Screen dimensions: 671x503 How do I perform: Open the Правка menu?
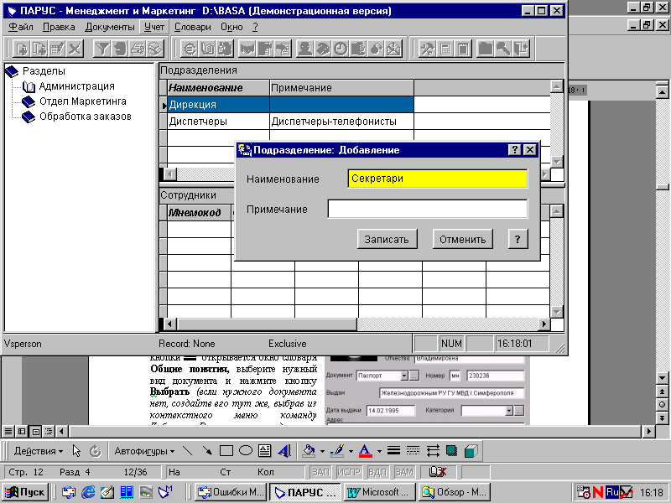[x=59, y=27]
